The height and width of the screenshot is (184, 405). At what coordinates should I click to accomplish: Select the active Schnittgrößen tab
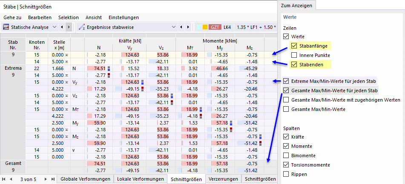pos(186,180)
